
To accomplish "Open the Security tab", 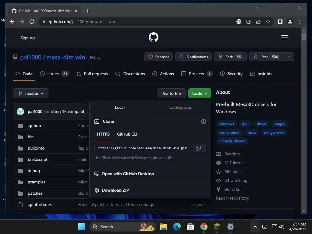I will (x=231, y=74).
